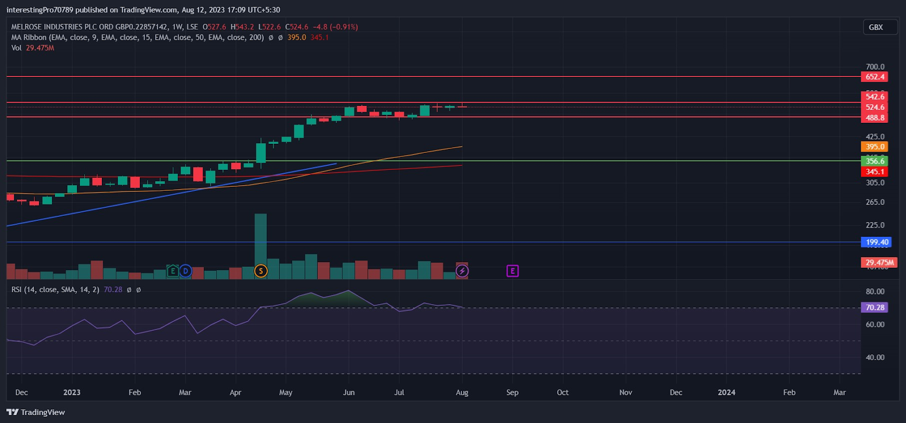Click the RSI indicator legend title
The width and height of the screenshot is (906, 423).
click(x=55, y=289)
